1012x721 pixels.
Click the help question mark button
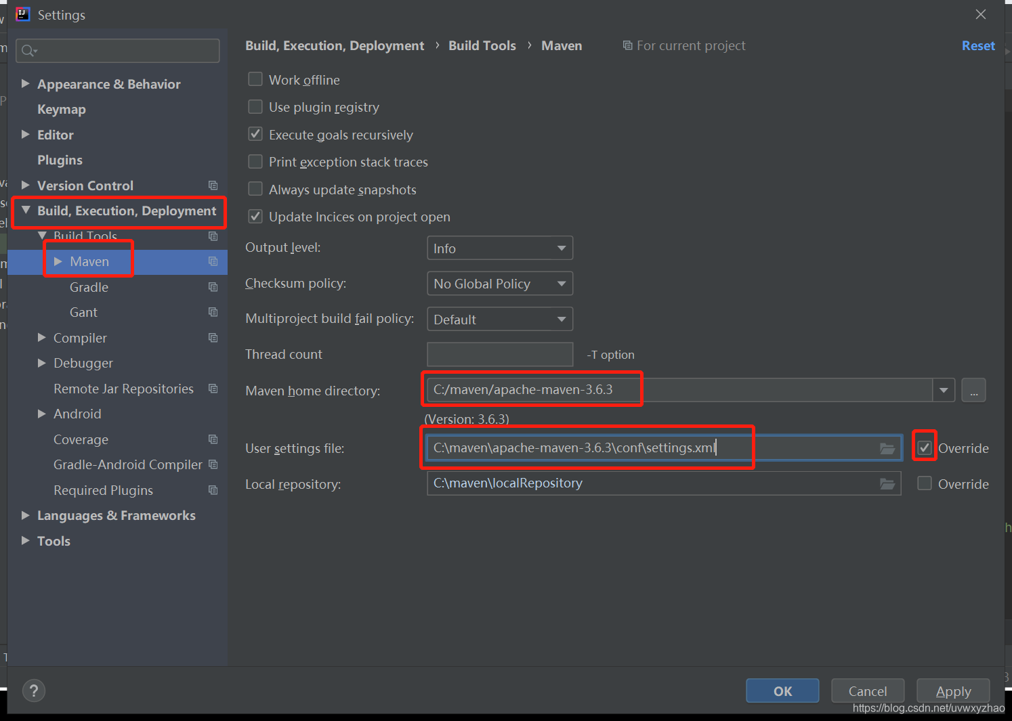coord(34,691)
